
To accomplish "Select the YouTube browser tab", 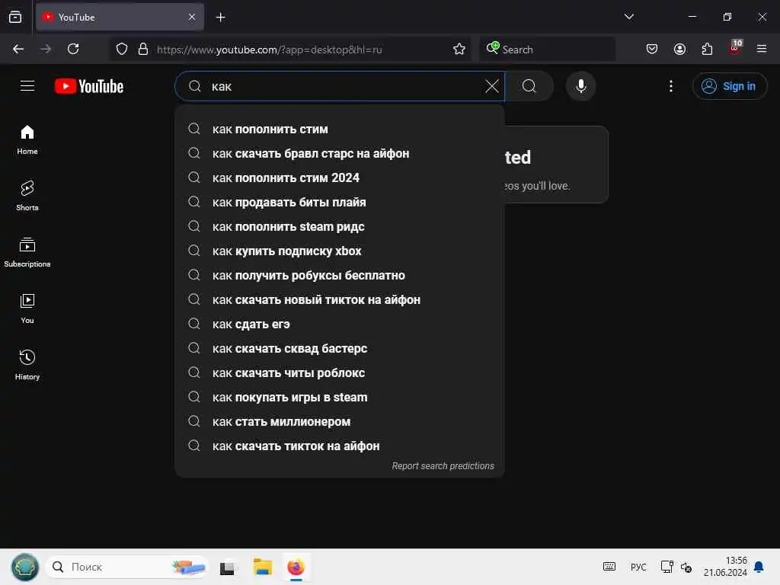I will (x=120, y=17).
